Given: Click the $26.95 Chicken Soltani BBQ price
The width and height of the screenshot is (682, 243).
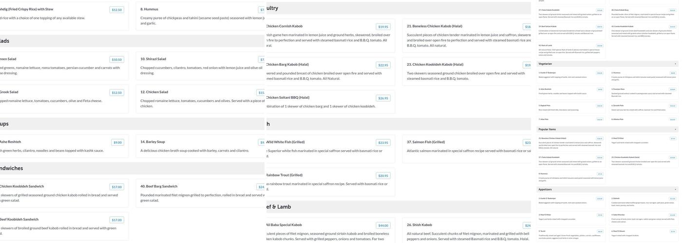Looking at the screenshot, I should point(383,98).
